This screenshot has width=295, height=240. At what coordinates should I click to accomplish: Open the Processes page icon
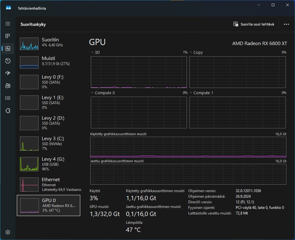(x=8, y=36)
